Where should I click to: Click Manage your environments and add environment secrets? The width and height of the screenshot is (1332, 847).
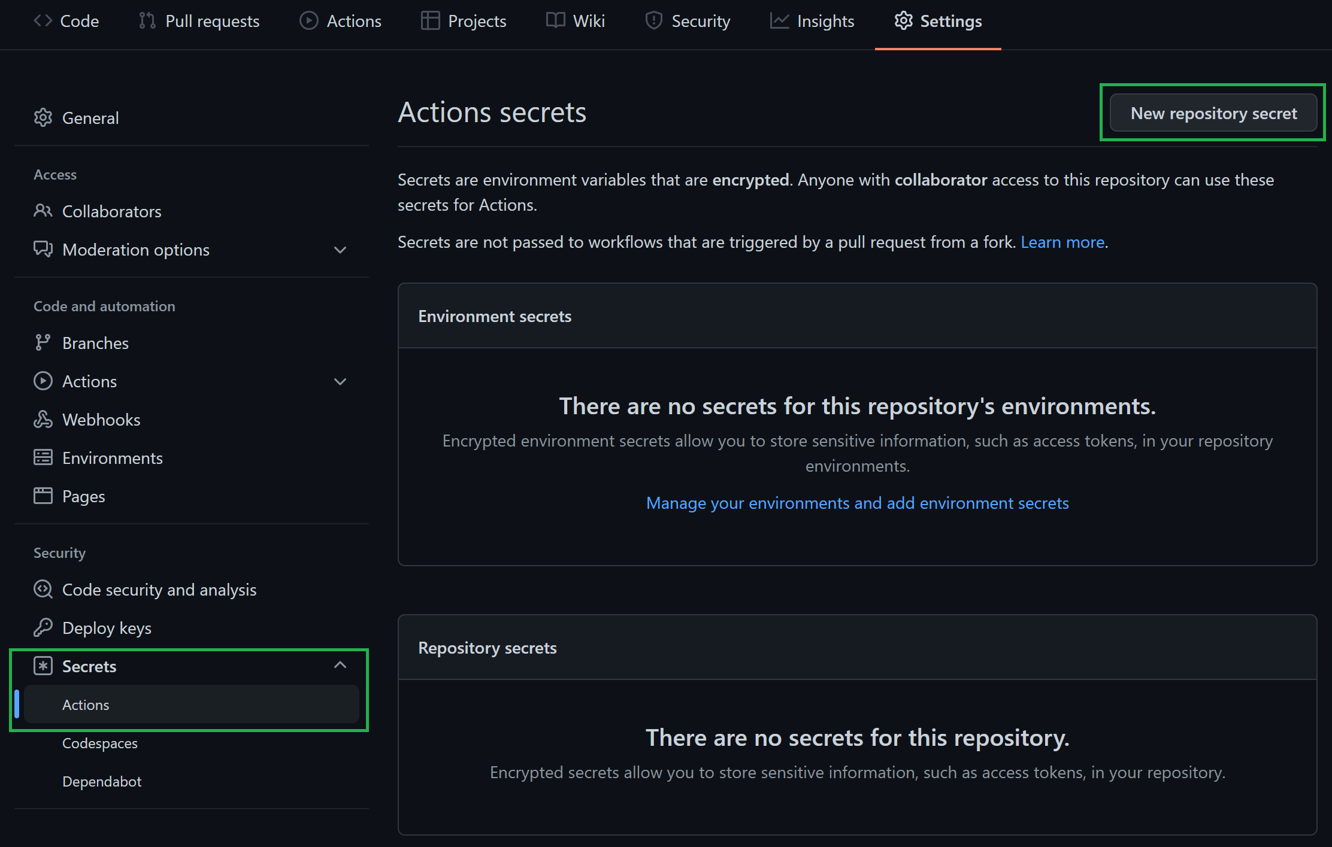click(x=858, y=502)
